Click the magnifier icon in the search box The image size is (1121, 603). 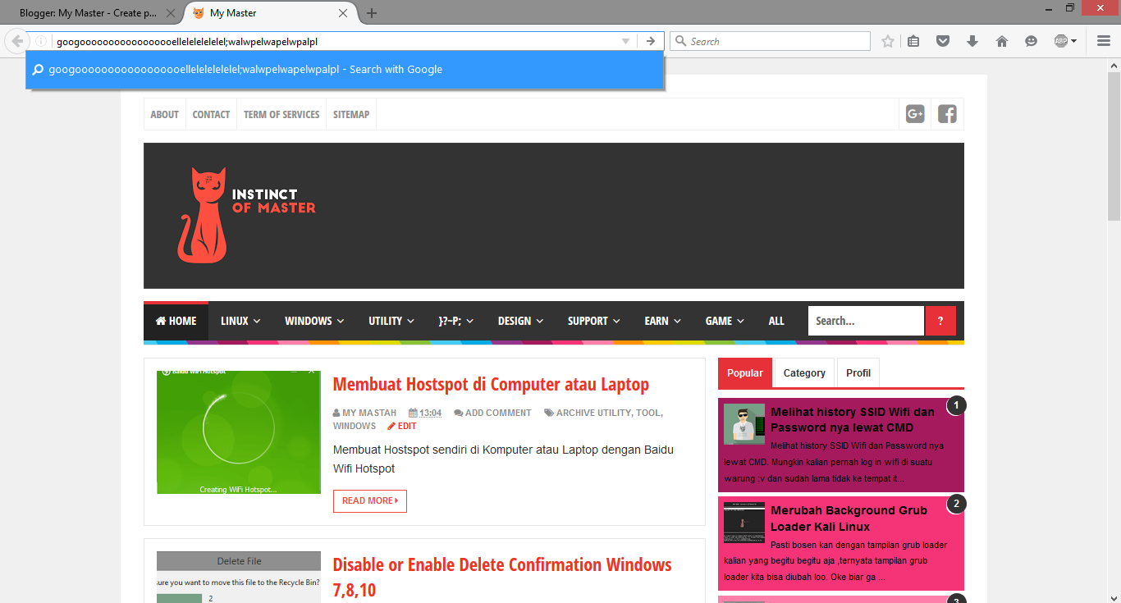[x=680, y=41]
